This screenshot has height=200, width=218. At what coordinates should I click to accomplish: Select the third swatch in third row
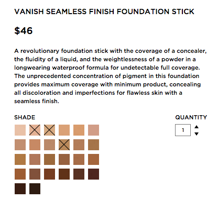pos(49,159)
